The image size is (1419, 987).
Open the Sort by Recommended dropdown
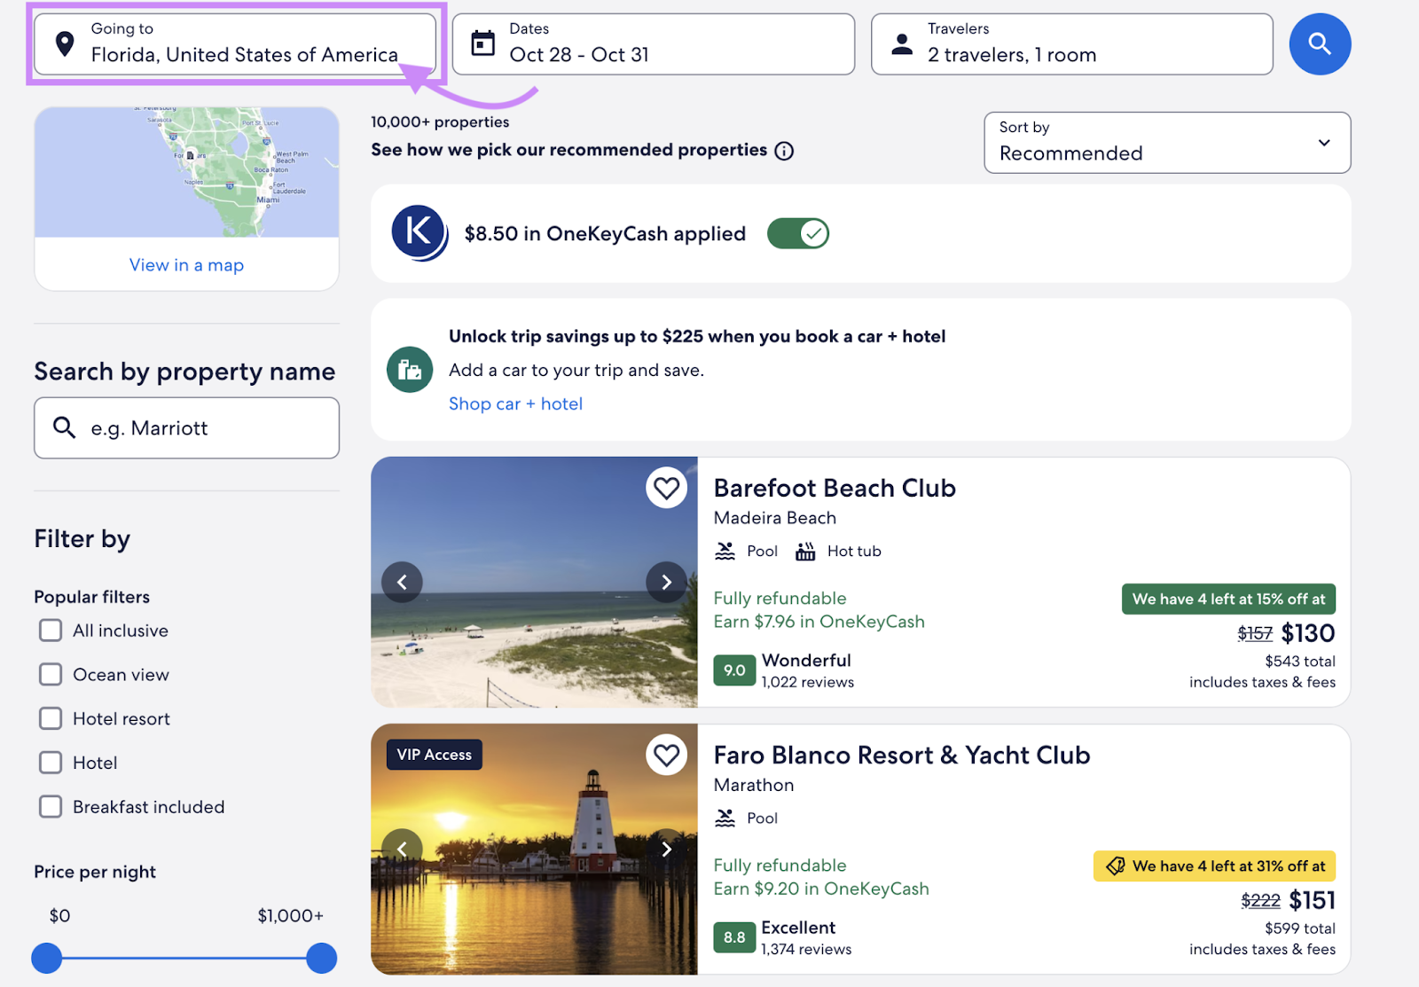click(1166, 143)
